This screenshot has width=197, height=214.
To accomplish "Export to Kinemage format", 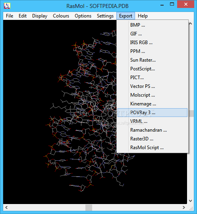I will tap(153, 104).
